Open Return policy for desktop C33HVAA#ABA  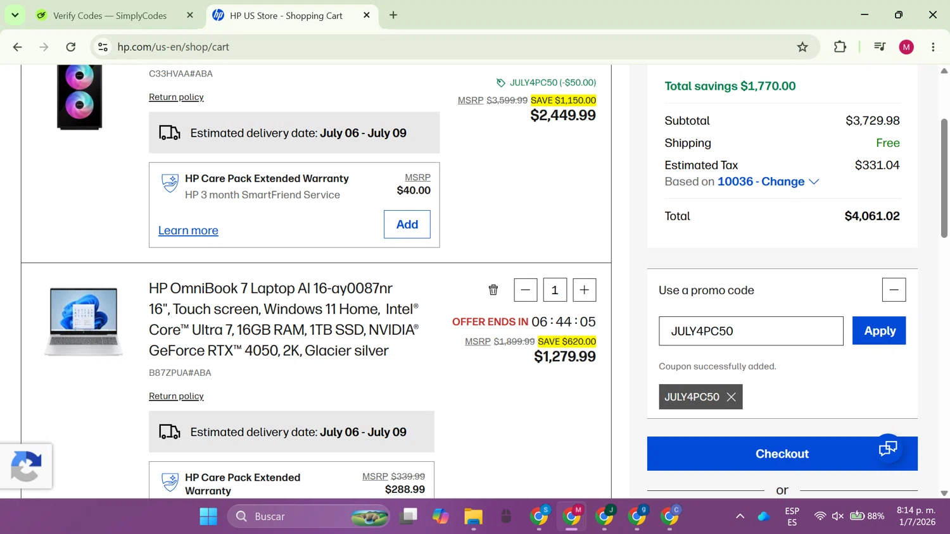coord(176,97)
